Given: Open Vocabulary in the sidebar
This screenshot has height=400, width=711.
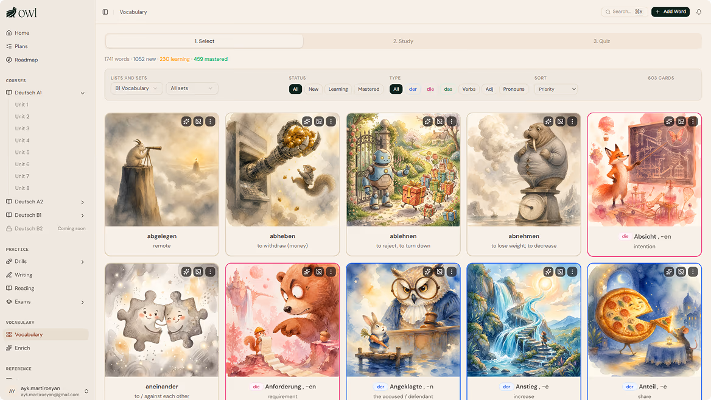Looking at the screenshot, I should click(45, 335).
